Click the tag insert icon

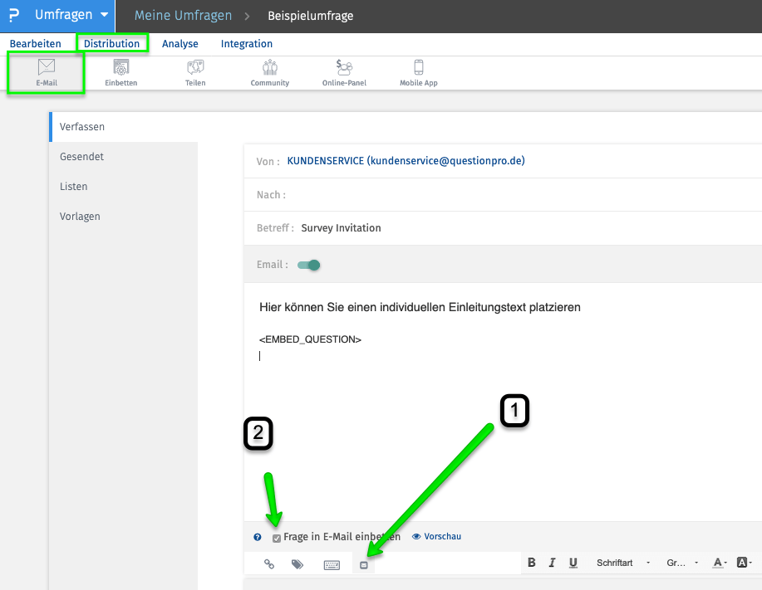point(297,563)
